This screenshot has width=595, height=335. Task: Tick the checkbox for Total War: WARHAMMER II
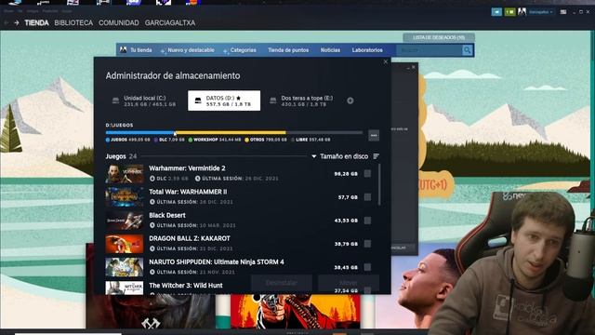tap(367, 197)
